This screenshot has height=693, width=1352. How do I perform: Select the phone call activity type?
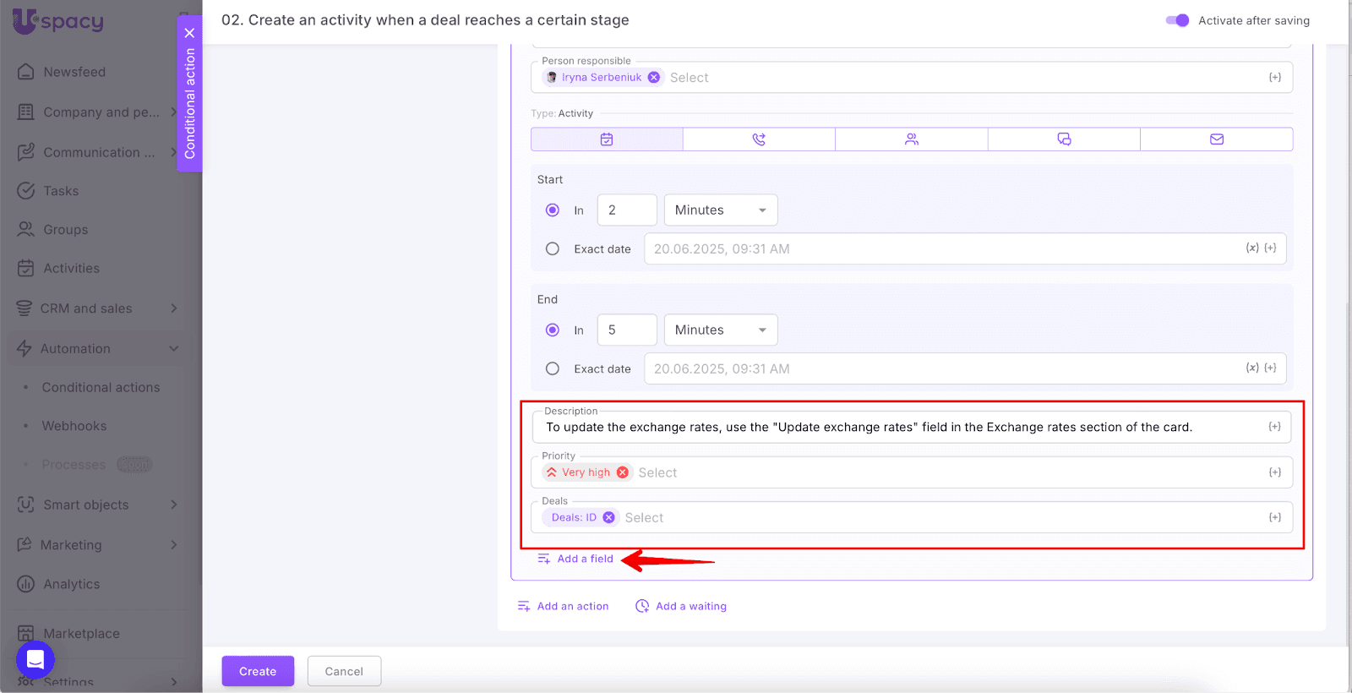759,139
